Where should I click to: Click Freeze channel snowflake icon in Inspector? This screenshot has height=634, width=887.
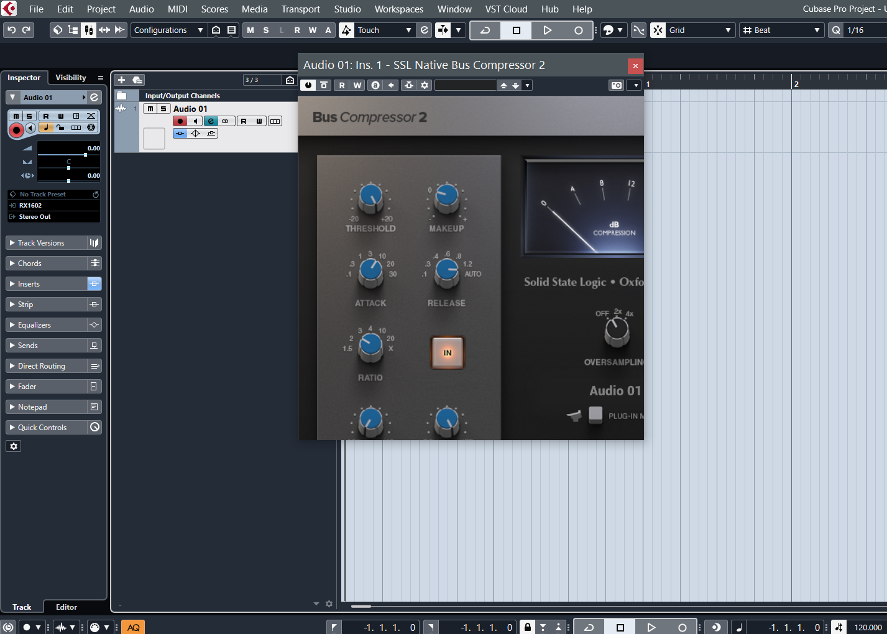point(91,127)
